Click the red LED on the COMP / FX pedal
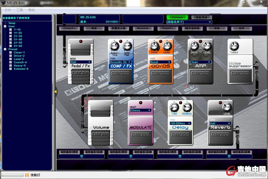Screen dimensions: 268x179 click(x=121, y=41)
